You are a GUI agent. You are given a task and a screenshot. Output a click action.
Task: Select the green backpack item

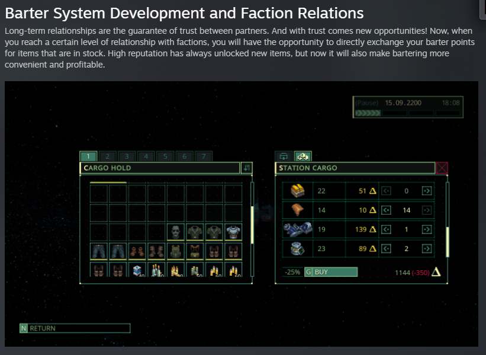[176, 251]
